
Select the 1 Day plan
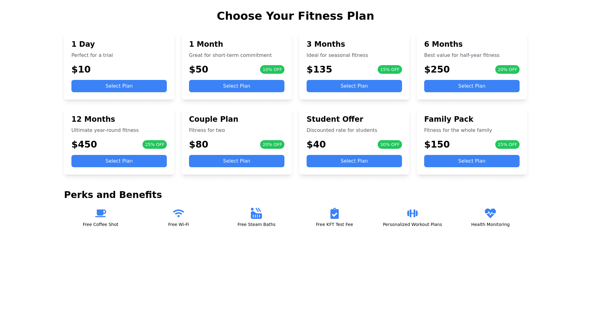[119, 86]
